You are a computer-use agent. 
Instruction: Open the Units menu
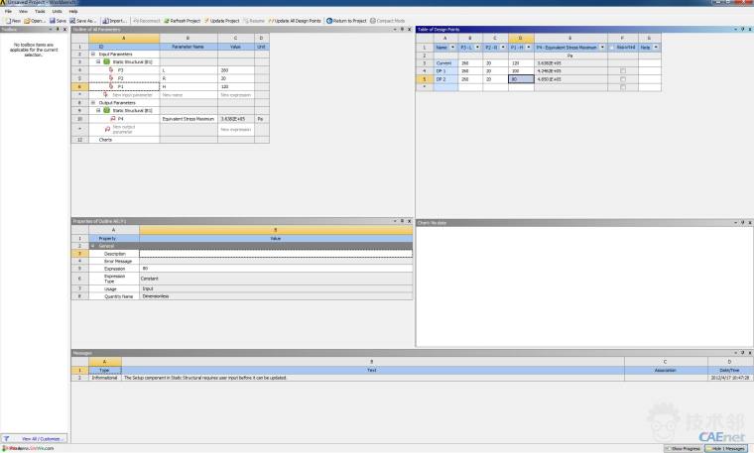pos(57,11)
